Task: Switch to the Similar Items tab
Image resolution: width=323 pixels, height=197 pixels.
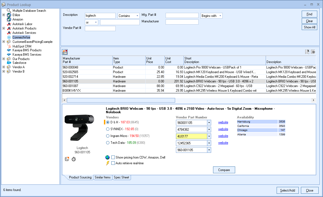Action: 103,177
